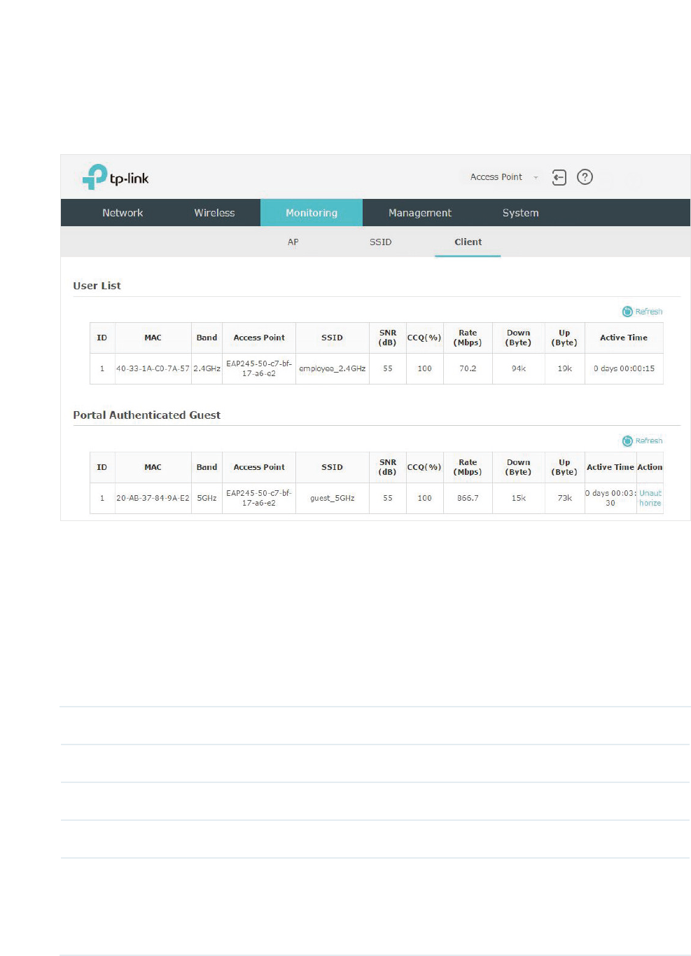The image size is (691, 956).
Task: Switch to the SSID sub-tab
Action: pyautogui.click(x=380, y=242)
